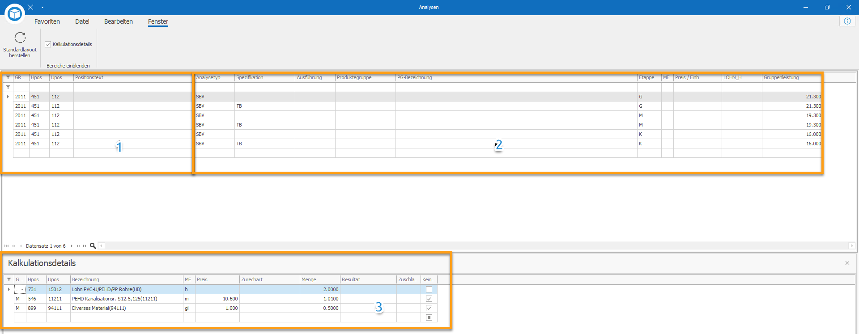Go to the last record in the navigator

[x=85, y=246]
